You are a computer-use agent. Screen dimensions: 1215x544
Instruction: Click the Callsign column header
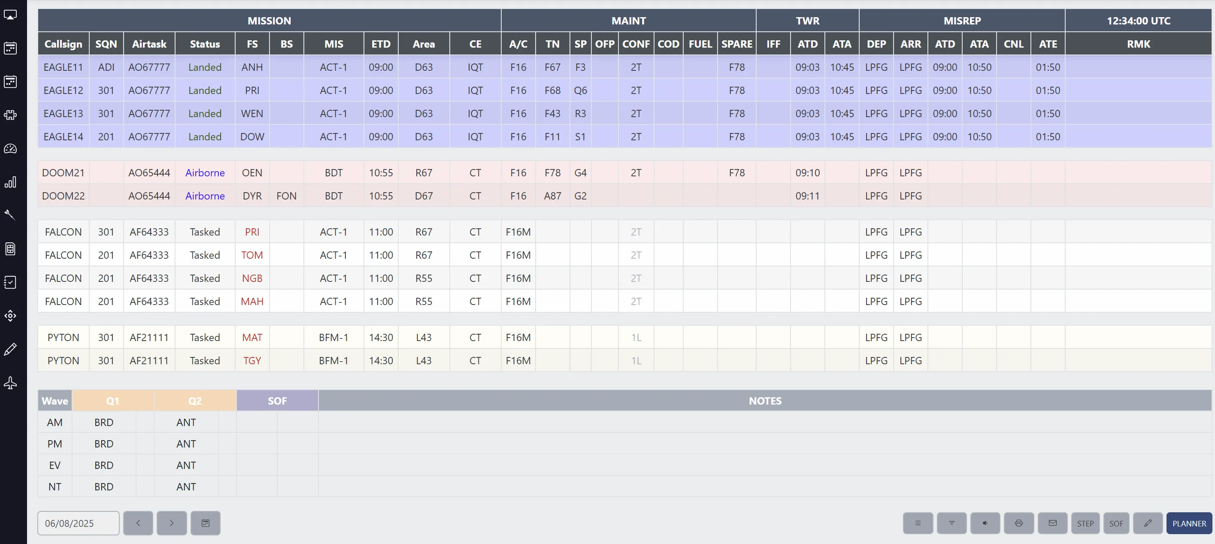pyautogui.click(x=63, y=44)
